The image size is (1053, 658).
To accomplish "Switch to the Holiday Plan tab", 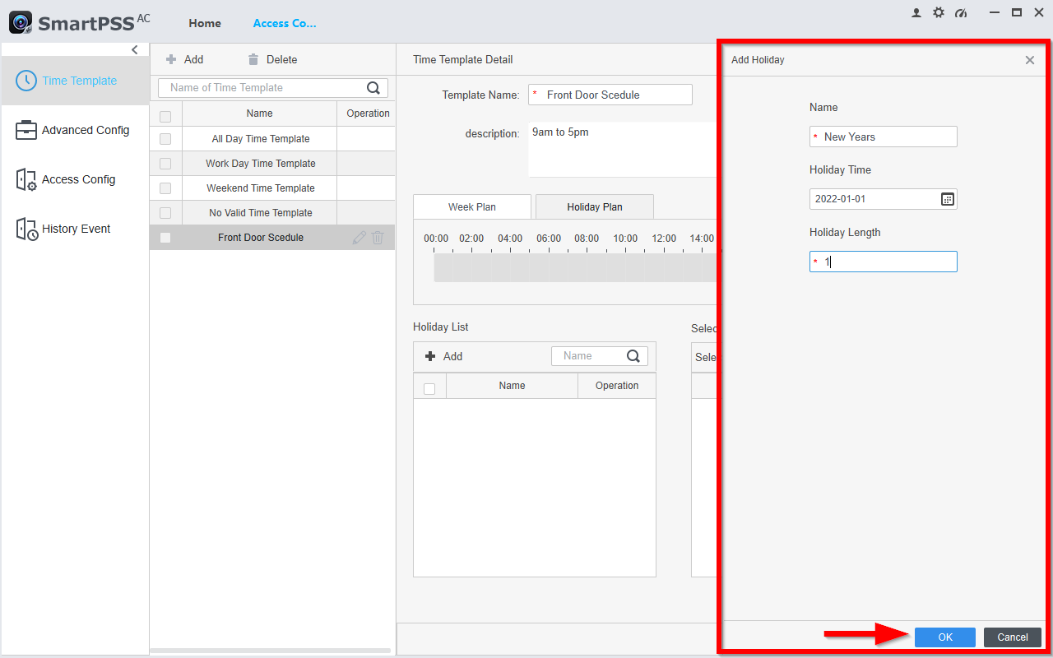I will click(595, 207).
